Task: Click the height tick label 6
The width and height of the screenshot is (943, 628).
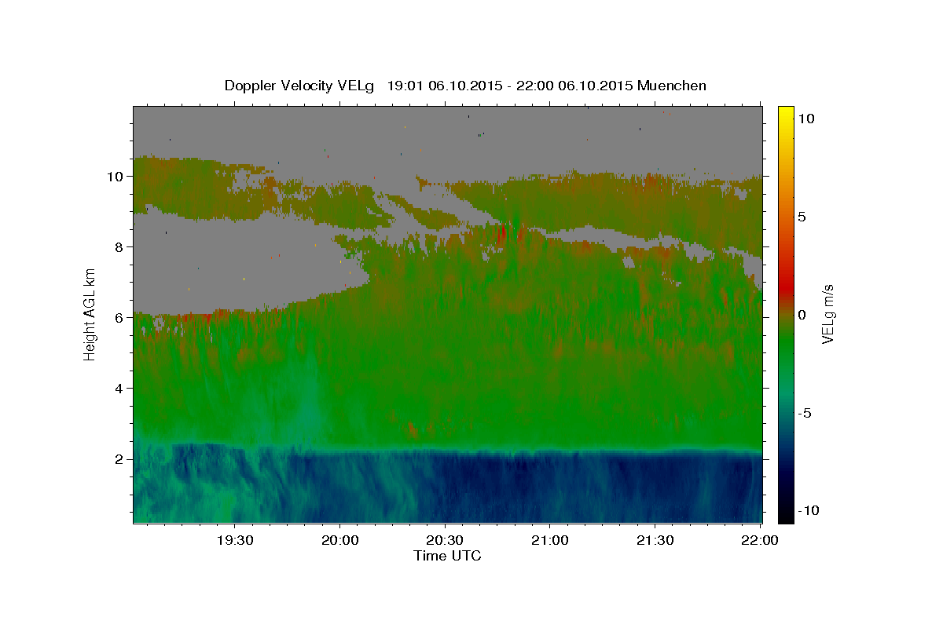Action: 121,318
